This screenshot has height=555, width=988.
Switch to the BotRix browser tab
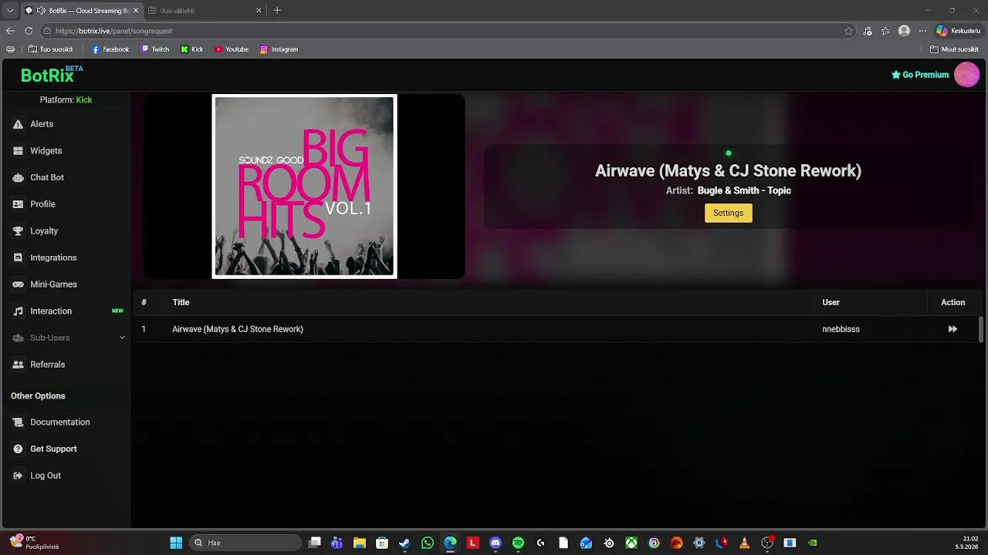pos(82,11)
